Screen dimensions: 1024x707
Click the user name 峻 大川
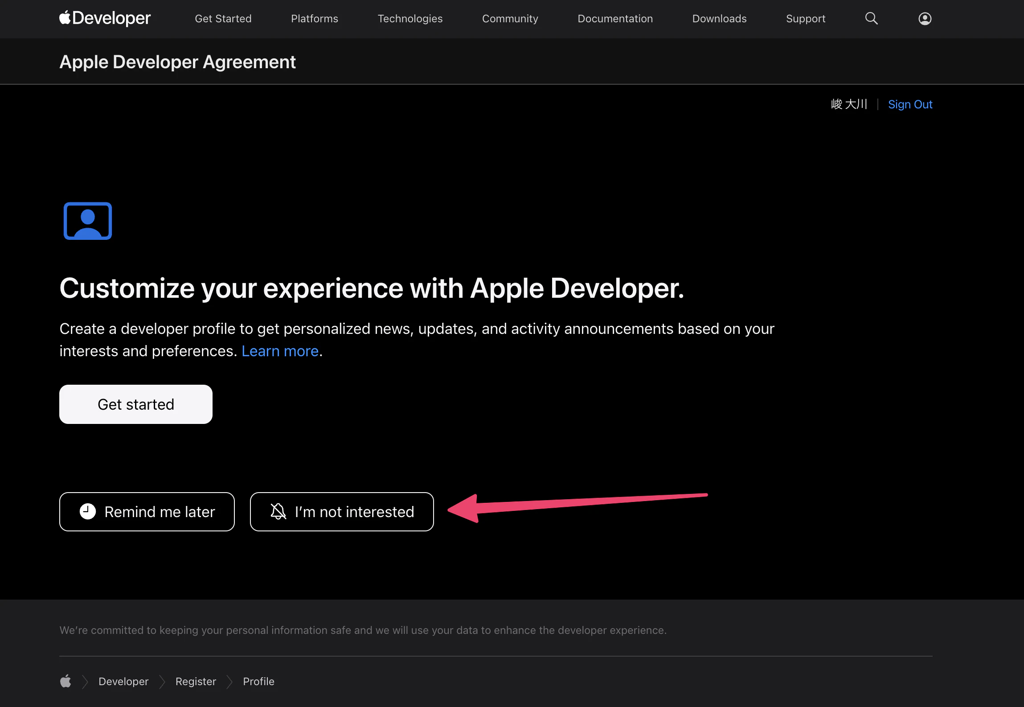point(849,104)
